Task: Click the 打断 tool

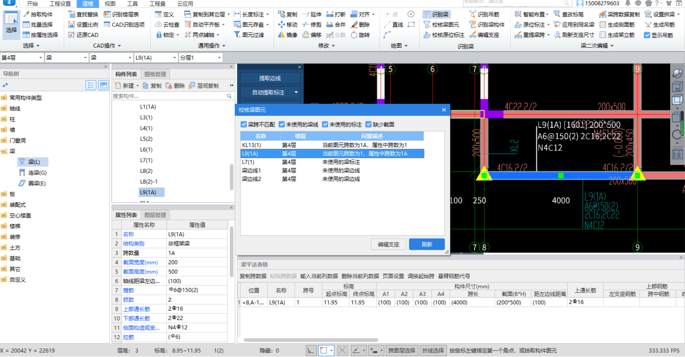Action: pos(336,14)
